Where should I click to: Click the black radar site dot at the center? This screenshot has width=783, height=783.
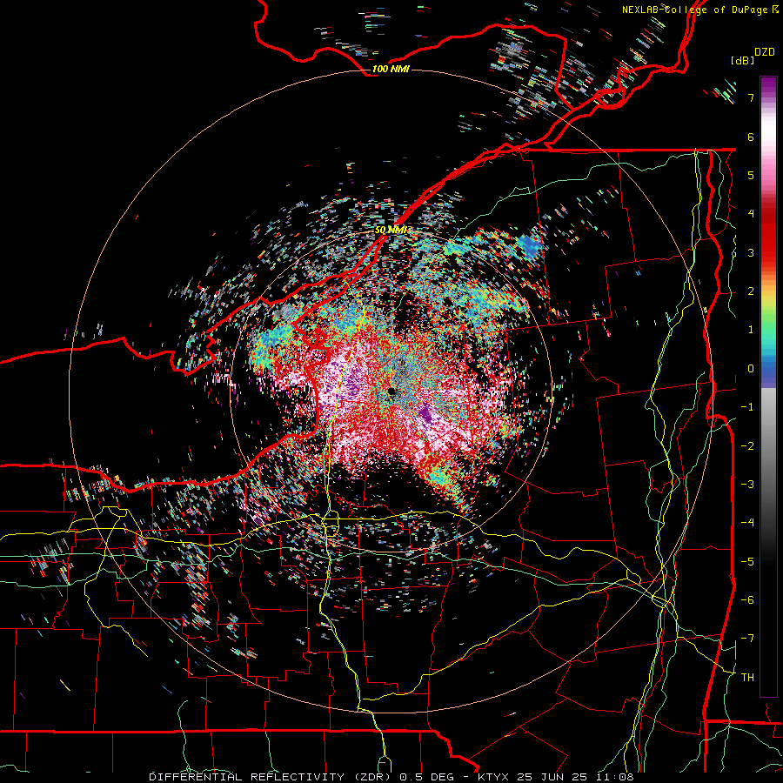point(391,391)
